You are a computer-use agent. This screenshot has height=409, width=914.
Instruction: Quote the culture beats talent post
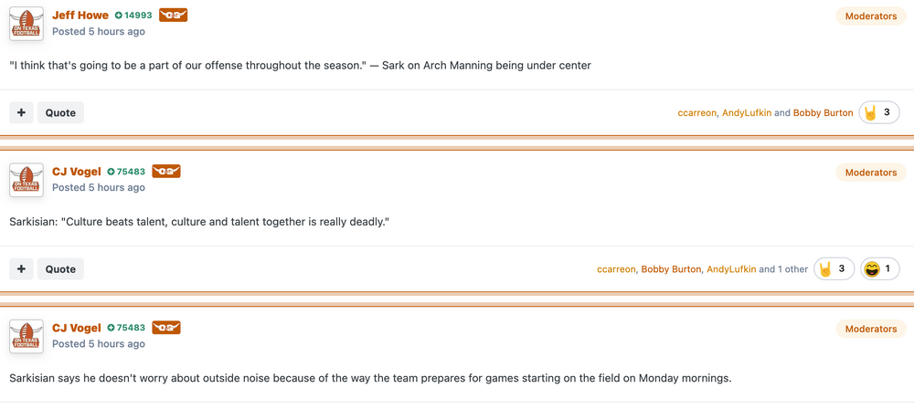(x=60, y=269)
